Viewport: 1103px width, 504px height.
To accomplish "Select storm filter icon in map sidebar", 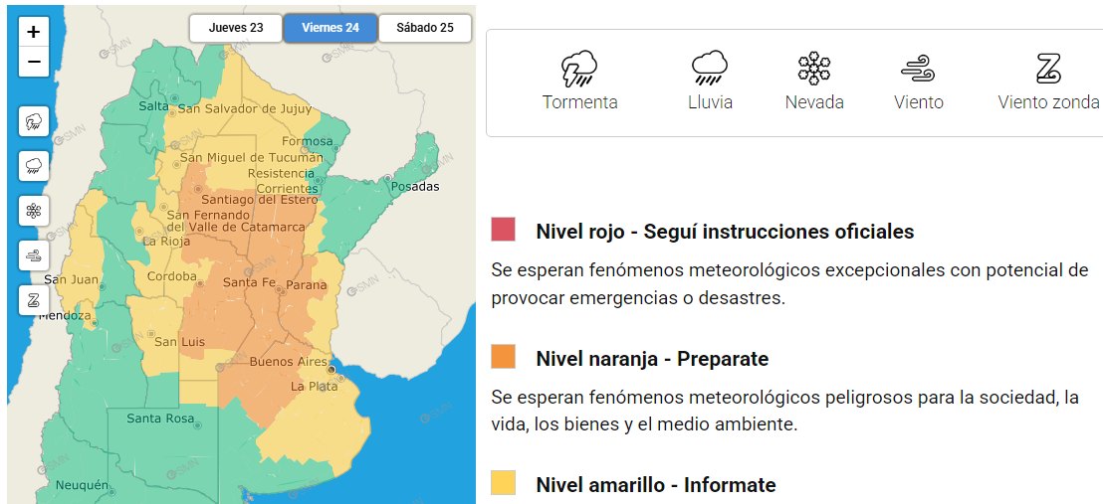I will (34, 122).
